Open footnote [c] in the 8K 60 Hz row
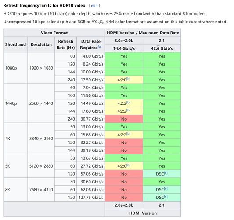The image size is (234, 220). (166, 189)
